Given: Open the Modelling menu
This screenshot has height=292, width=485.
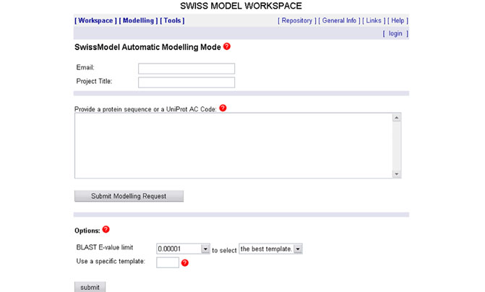Looking at the screenshot, I should (x=138, y=20).
